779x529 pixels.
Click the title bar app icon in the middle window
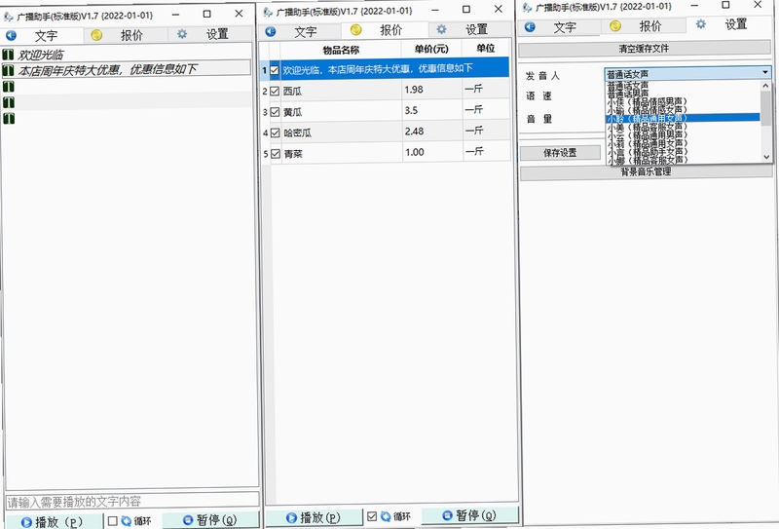tap(268, 11)
